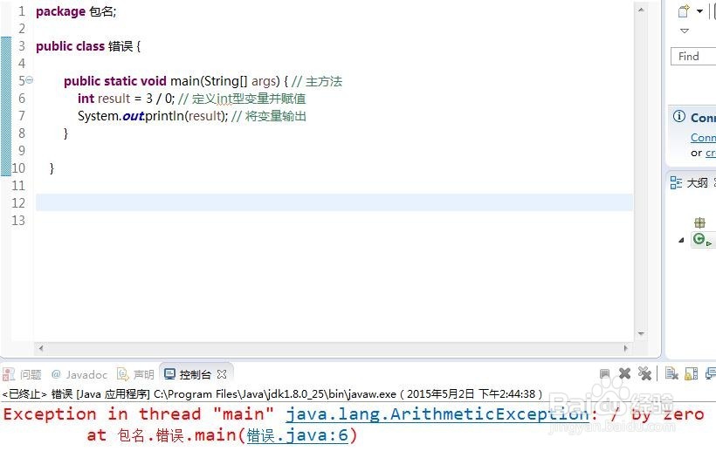Click the // 主方法 comment
716x451 pixels.
pos(317,81)
